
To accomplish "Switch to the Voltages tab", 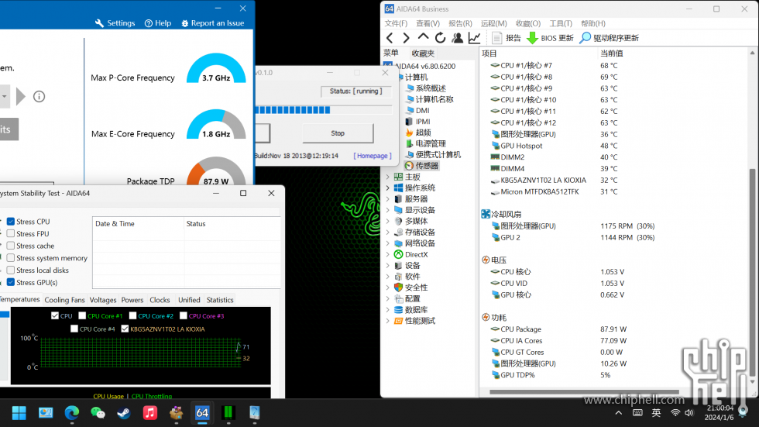I will click(x=102, y=300).
